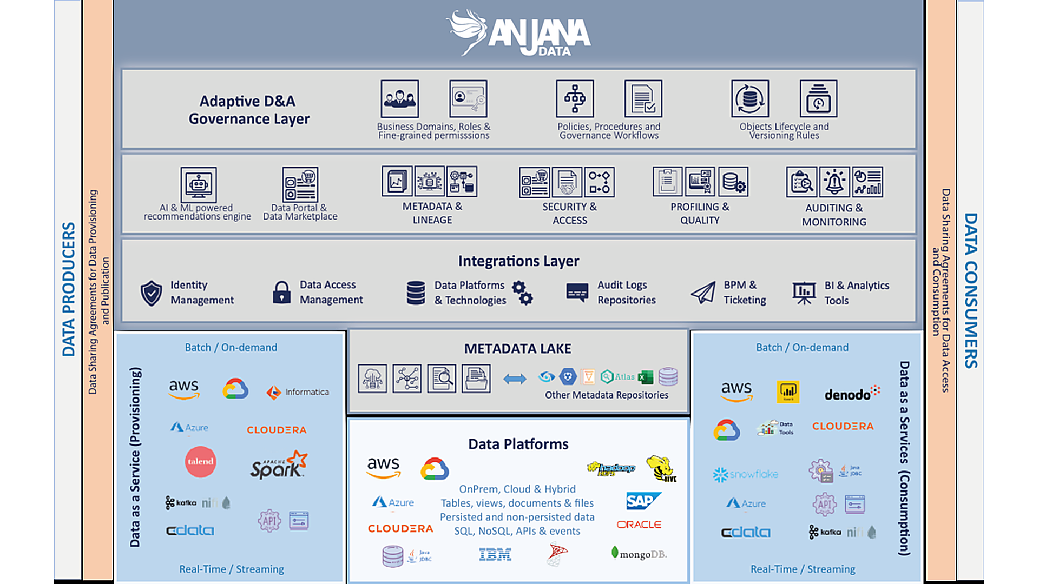Viewport: 1039px width, 584px height.
Task: Click the Other Metadata Repositories label
Action: click(x=606, y=395)
